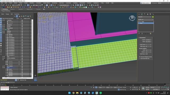Expand the PORTAS_MADEIRA layer

click(3, 58)
